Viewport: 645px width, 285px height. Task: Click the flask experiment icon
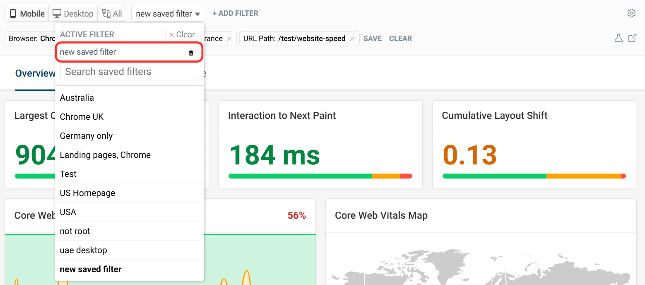(x=619, y=38)
